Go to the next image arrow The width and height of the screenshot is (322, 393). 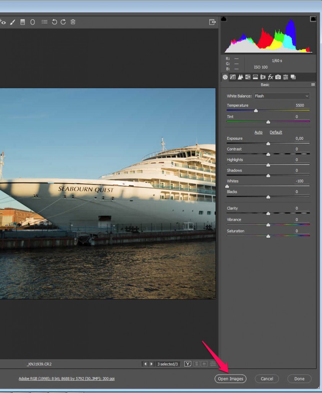point(152,364)
